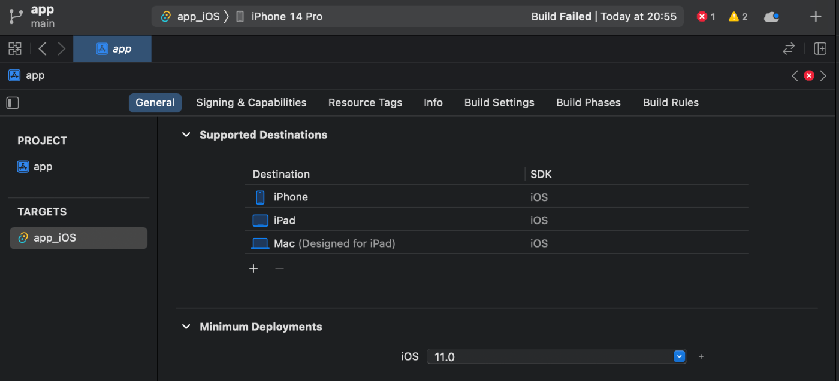839x381 pixels.
Task: Select the iPad destination row
Action: click(x=496, y=221)
